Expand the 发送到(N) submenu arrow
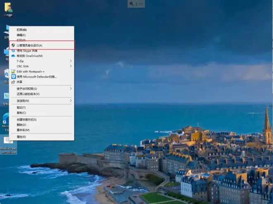The image size is (273, 204). (x=71, y=101)
